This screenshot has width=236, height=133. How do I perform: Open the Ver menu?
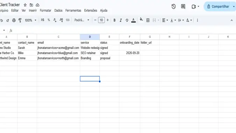pyautogui.click(x=24, y=10)
